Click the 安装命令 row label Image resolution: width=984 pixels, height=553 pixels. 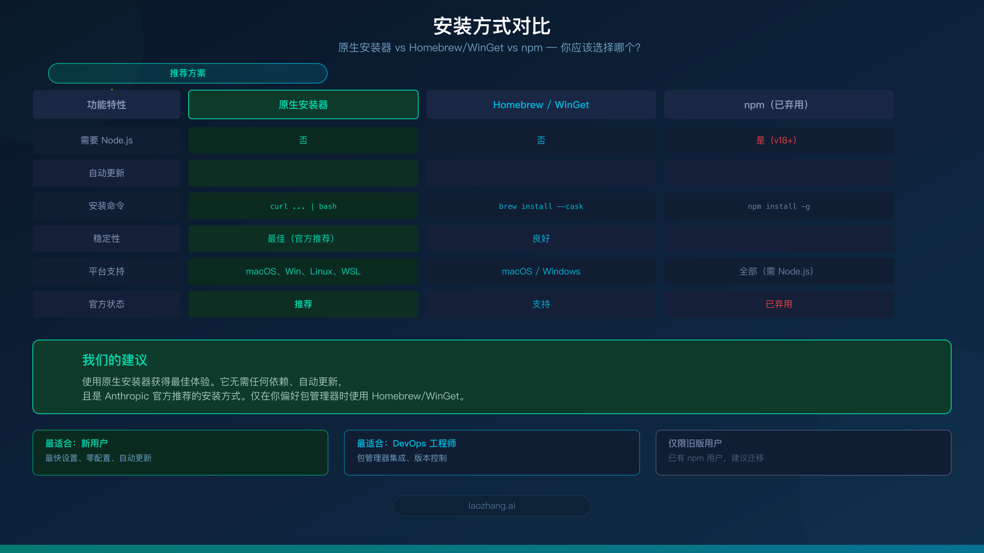click(x=106, y=206)
